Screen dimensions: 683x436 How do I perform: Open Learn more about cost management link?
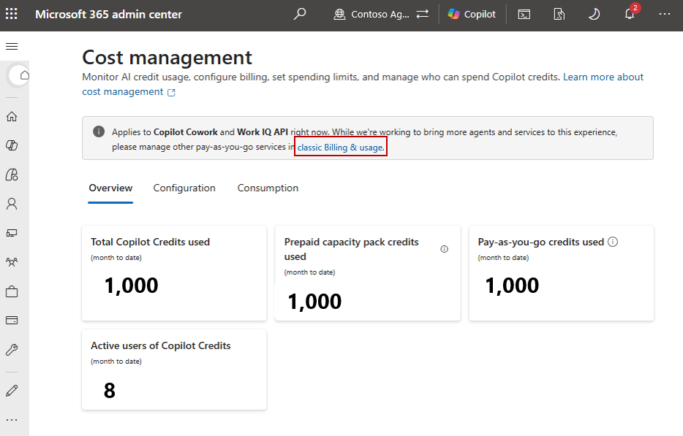pyautogui.click(x=363, y=85)
